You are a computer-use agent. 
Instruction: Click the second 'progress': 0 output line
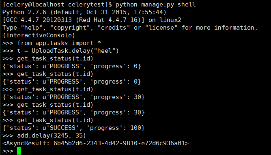(72, 82)
